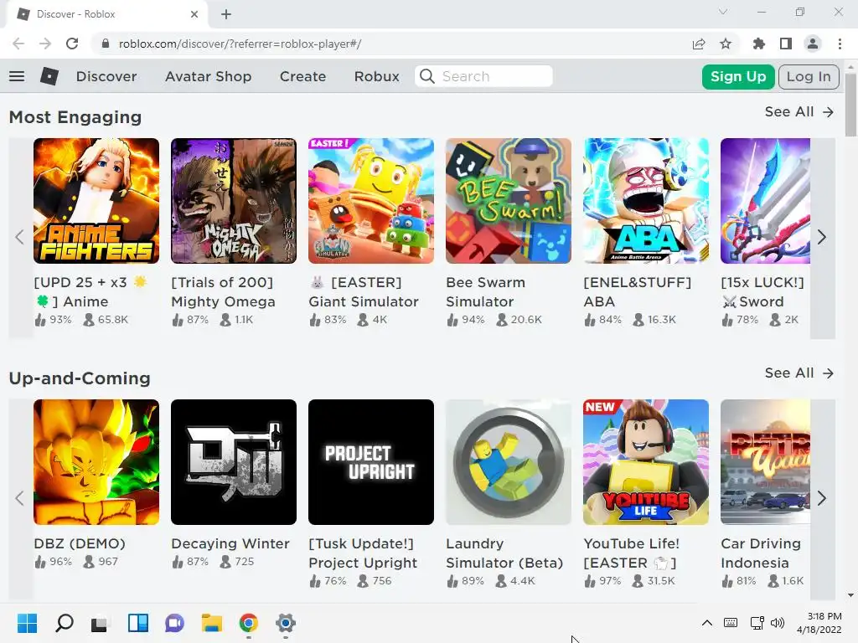Move Up-and-Coming carousel left
The width and height of the screenshot is (858, 643).
point(20,498)
